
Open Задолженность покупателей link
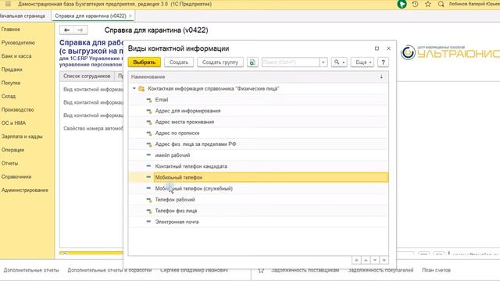(380, 270)
